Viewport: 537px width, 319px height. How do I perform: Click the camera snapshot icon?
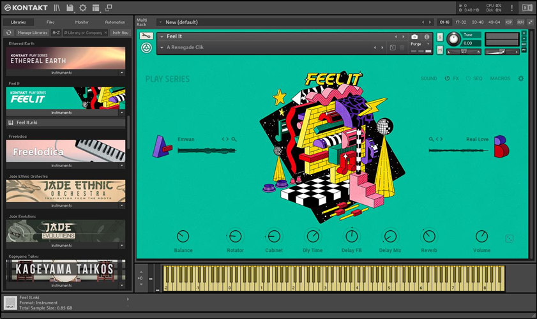coord(414,37)
